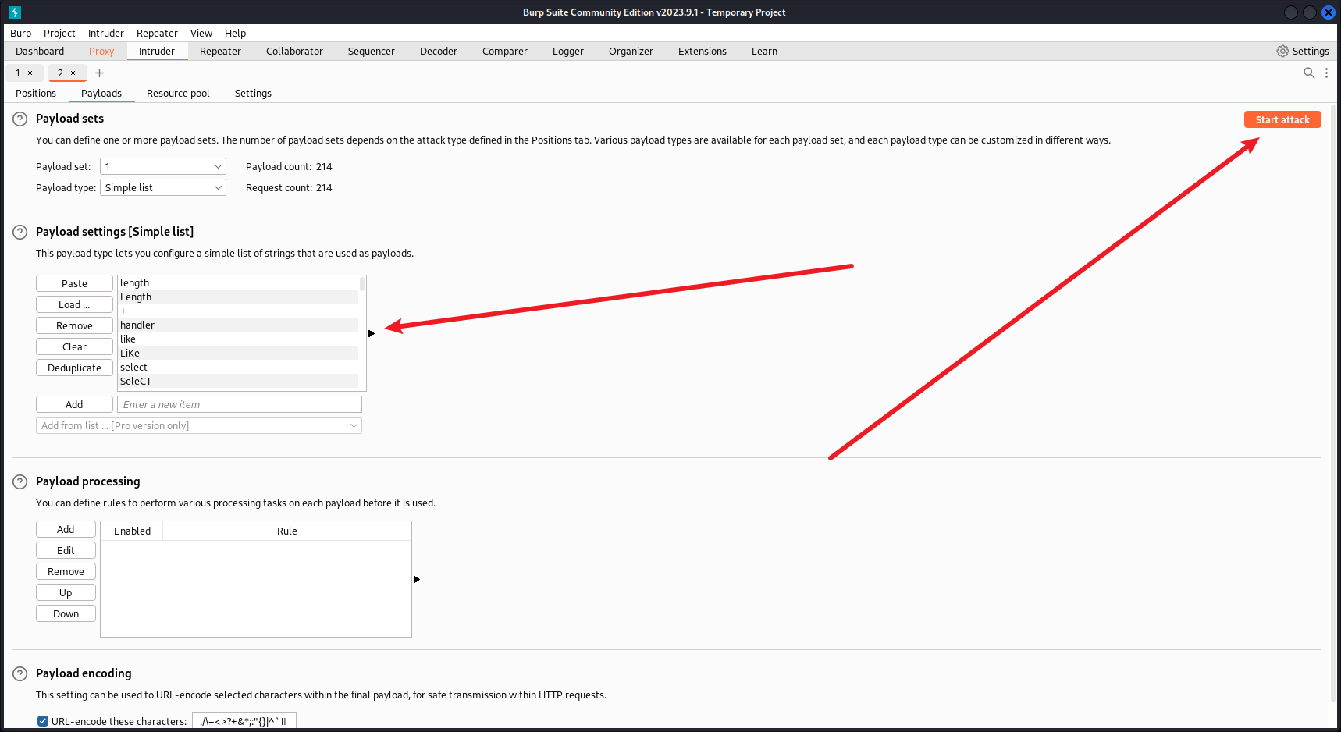
Task: Open help for Payload processing section
Action: click(x=20, y=482)
